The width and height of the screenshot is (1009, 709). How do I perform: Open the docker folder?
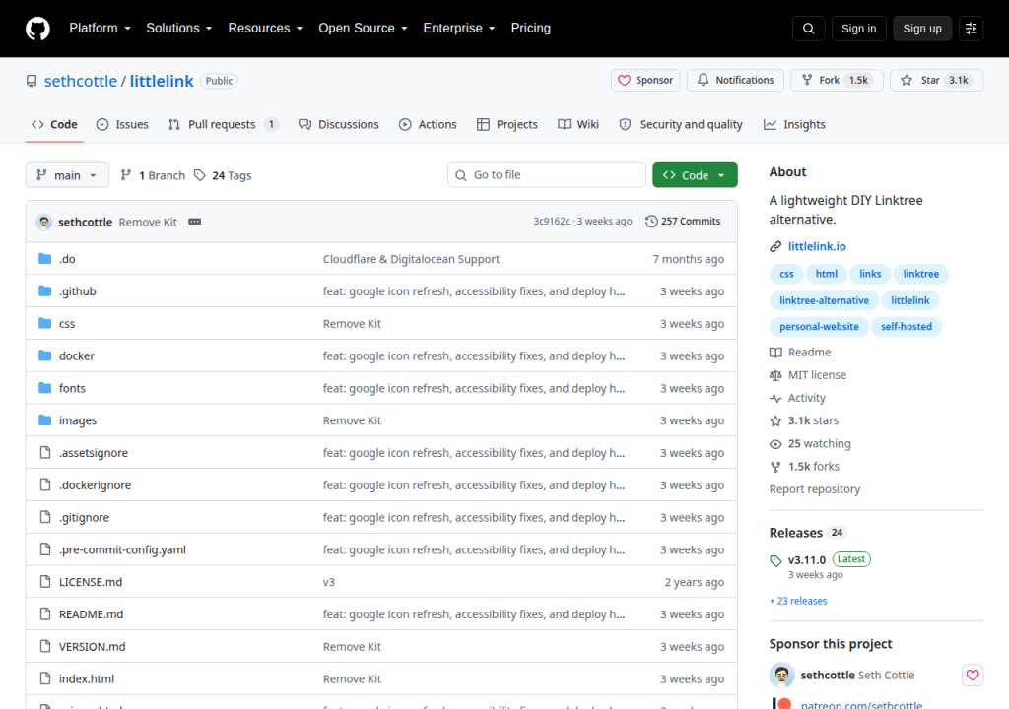tap(77, 355)
